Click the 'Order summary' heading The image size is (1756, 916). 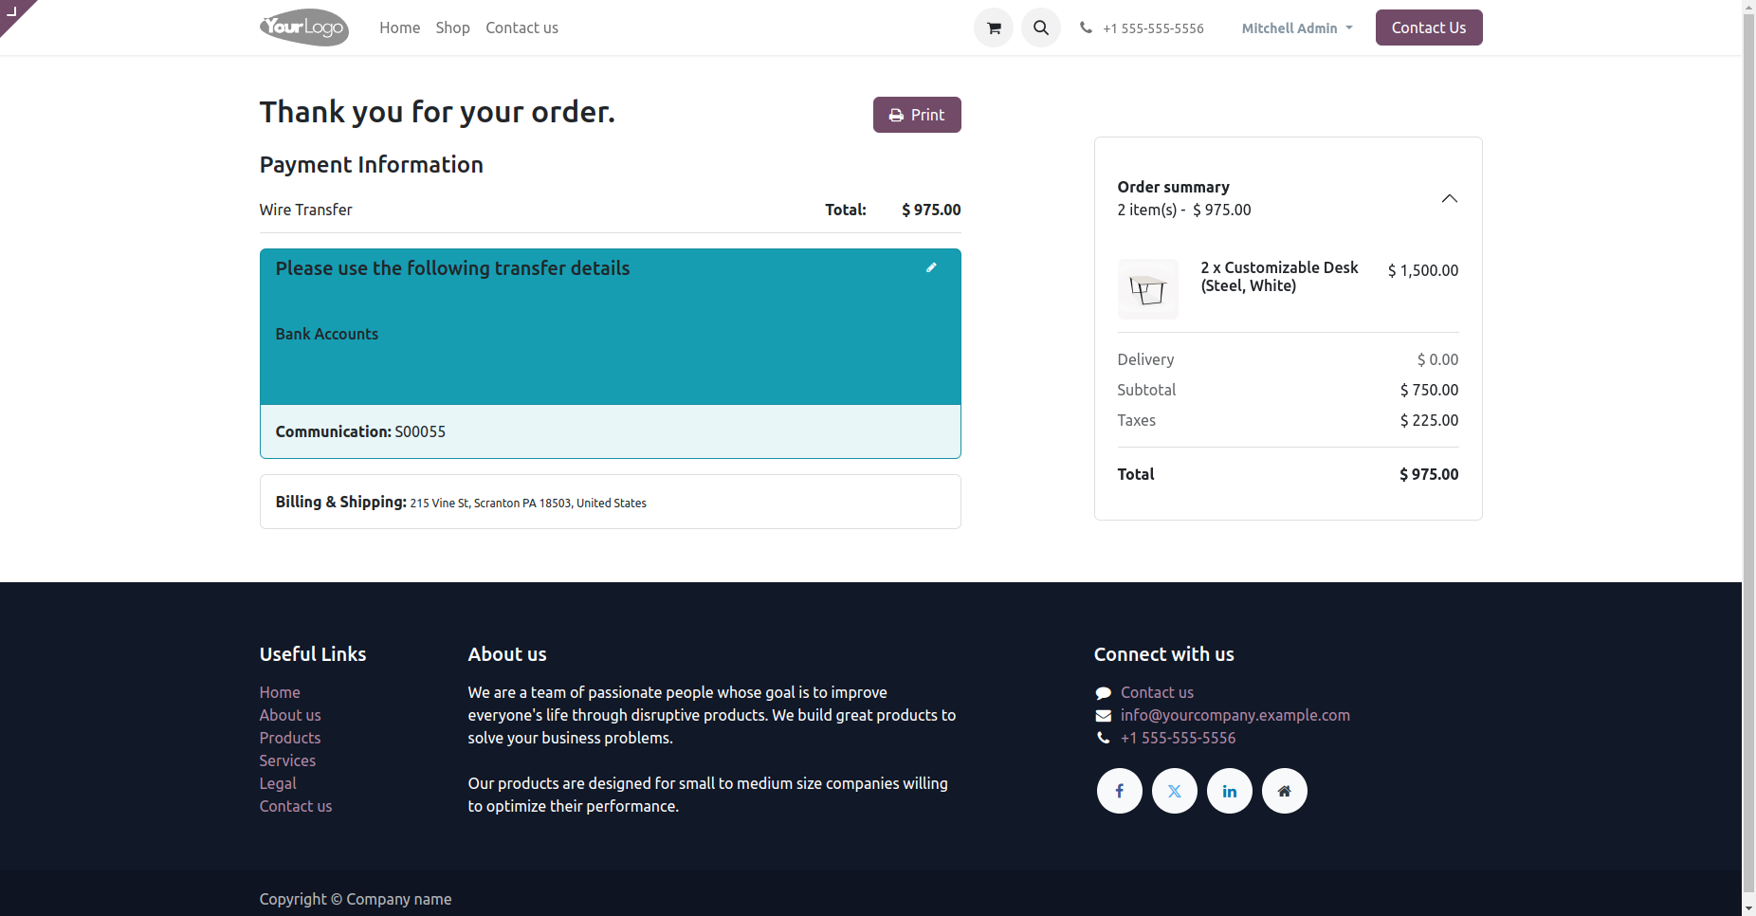coord(1173,187)
